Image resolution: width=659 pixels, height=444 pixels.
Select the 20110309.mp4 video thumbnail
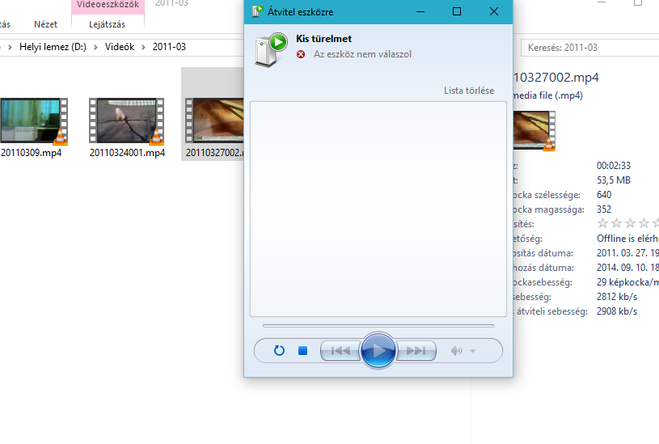click(34, 121)
